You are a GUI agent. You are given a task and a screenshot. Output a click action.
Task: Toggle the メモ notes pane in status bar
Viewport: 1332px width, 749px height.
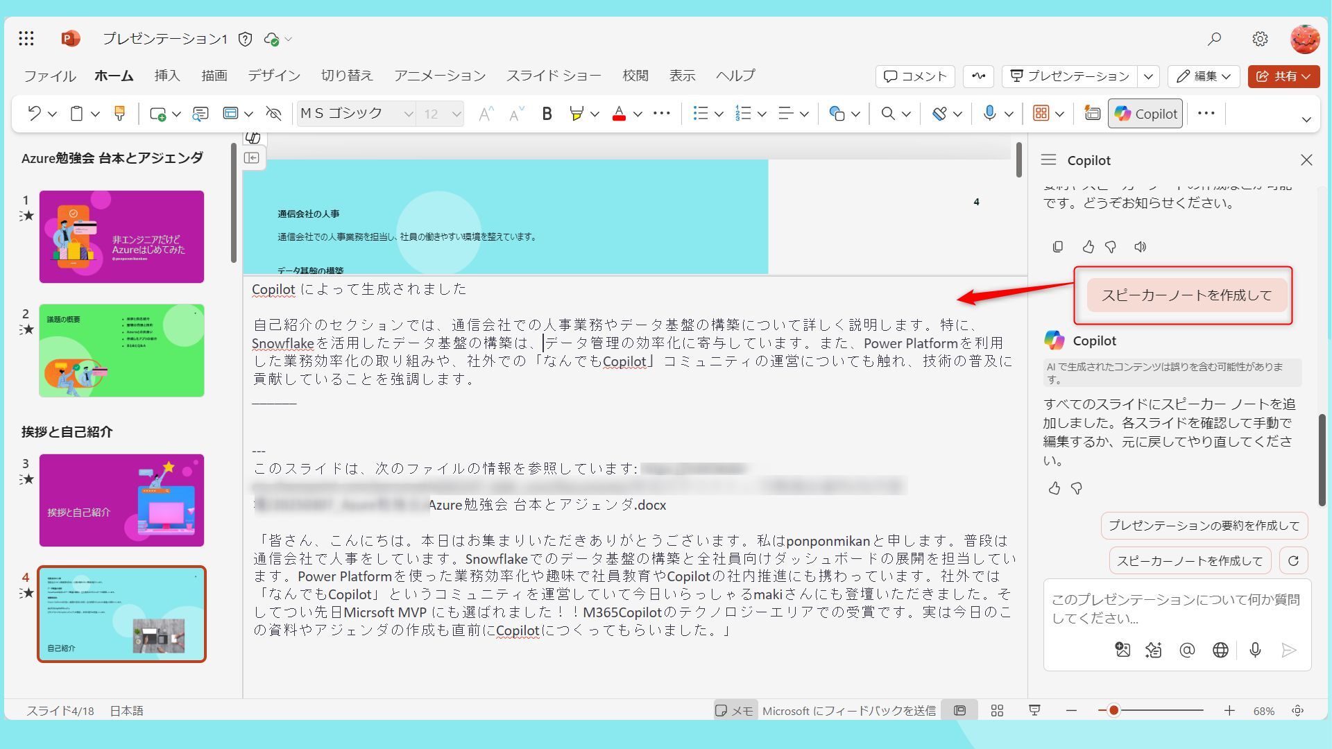pos(734,710)
